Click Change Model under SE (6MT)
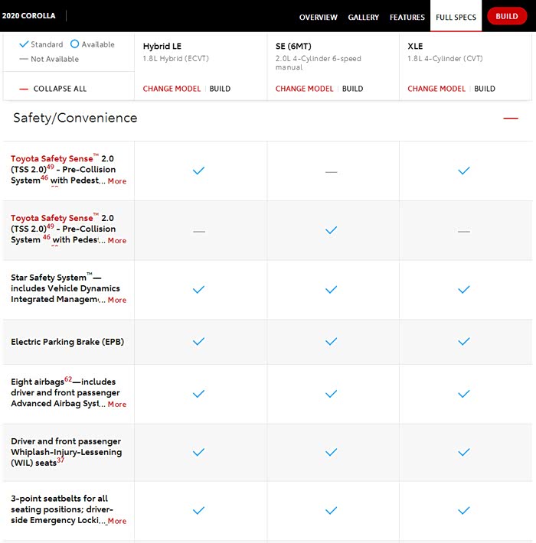The height and width of the screenshot is (543, 536). pos(304,89)
